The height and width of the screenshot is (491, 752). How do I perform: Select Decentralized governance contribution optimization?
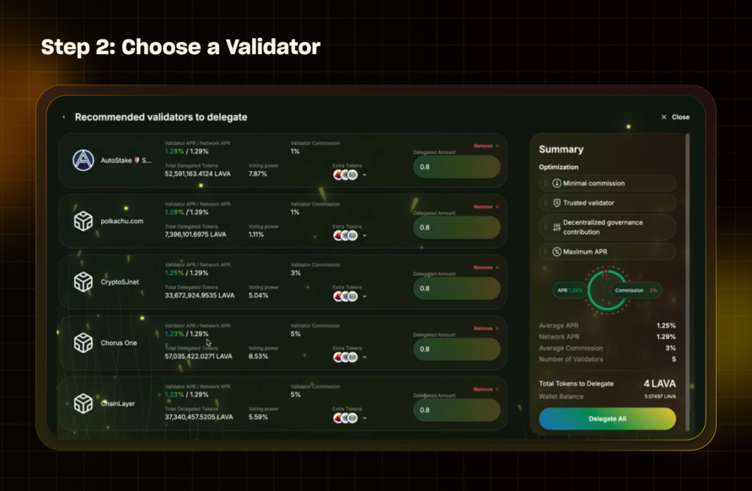tap(607, 228)
